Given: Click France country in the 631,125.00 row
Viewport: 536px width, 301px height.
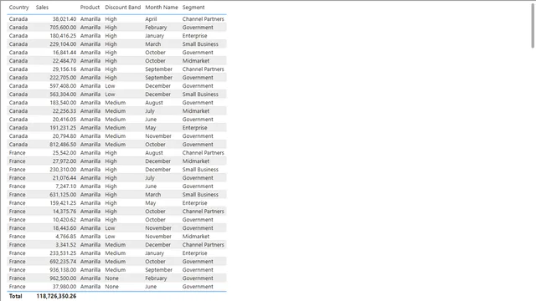Looking at the screenshot, I should (17, 195).
